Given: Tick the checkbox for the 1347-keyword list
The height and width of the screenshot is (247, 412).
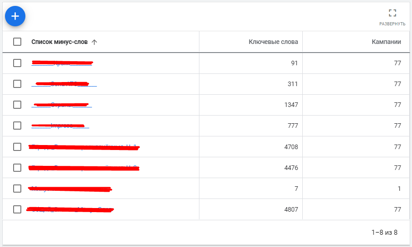Looking at the screenshot, I should click(17, 105).
